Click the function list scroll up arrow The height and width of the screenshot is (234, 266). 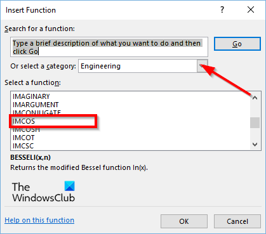point(255,98)
